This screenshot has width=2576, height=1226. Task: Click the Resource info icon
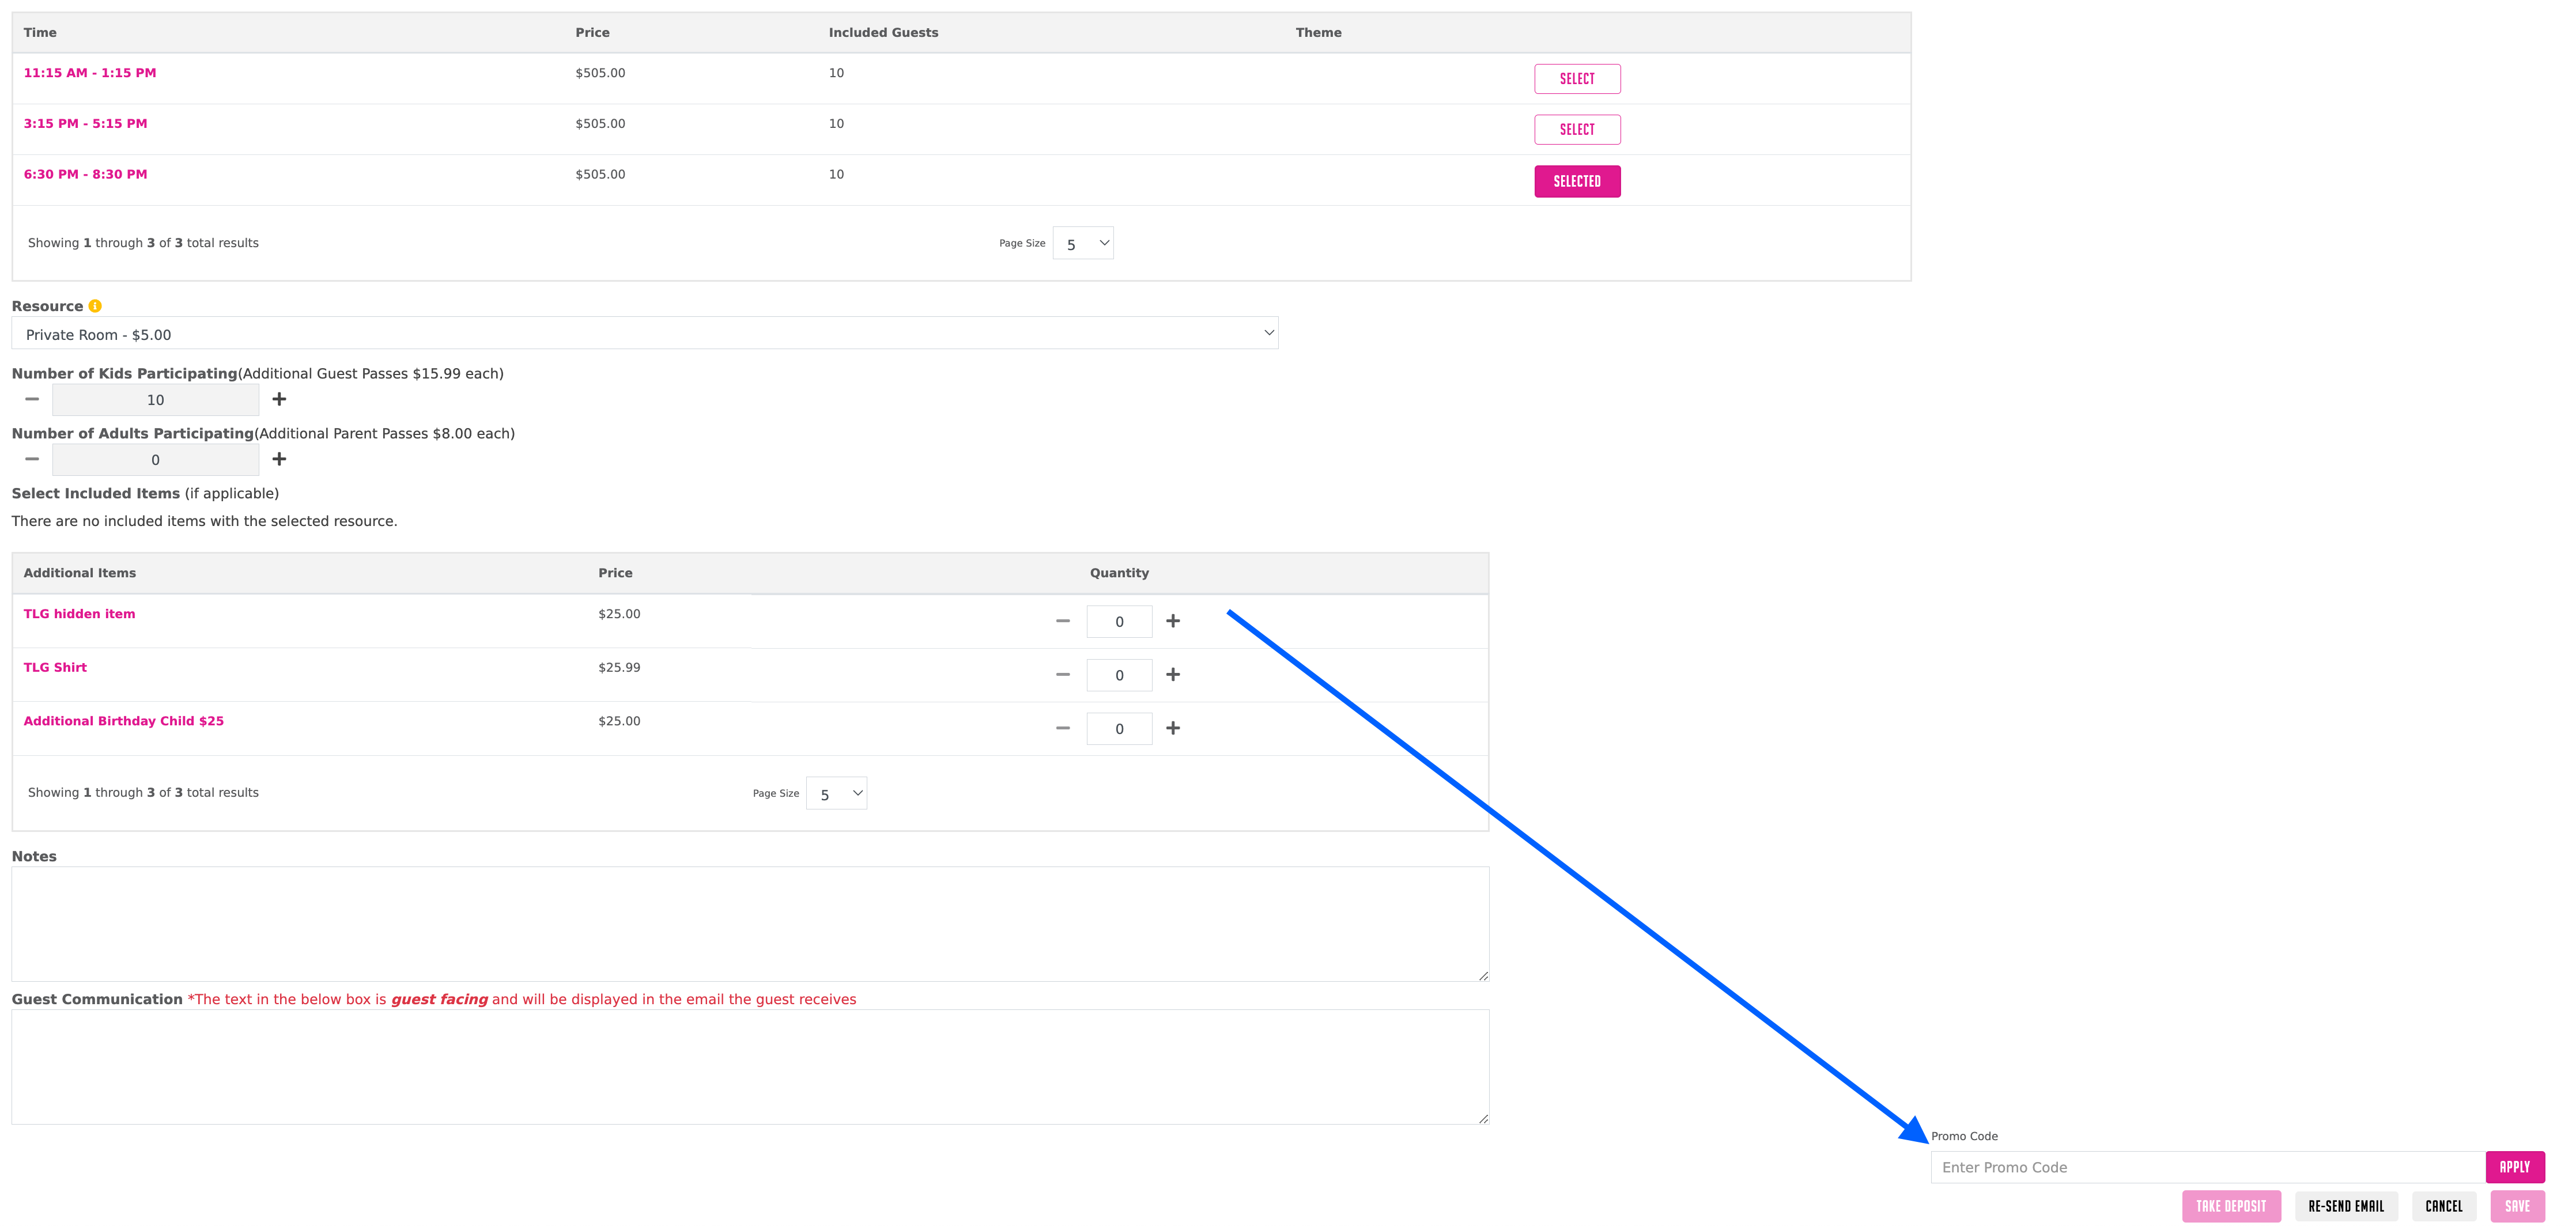point(95,306)
